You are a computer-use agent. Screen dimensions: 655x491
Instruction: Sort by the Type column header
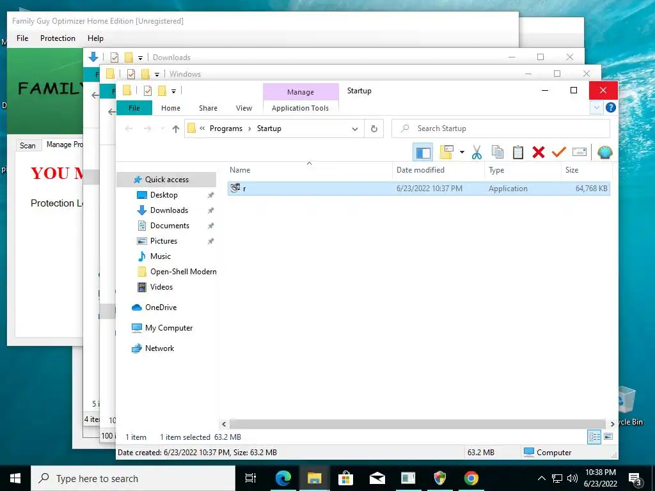[x=522, y=170]
